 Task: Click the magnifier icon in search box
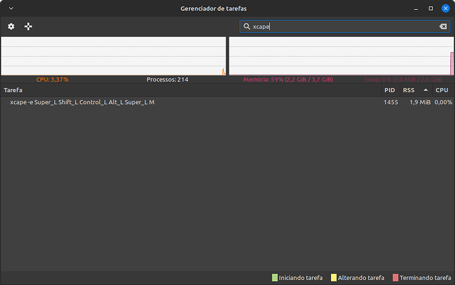pos(247,26)
